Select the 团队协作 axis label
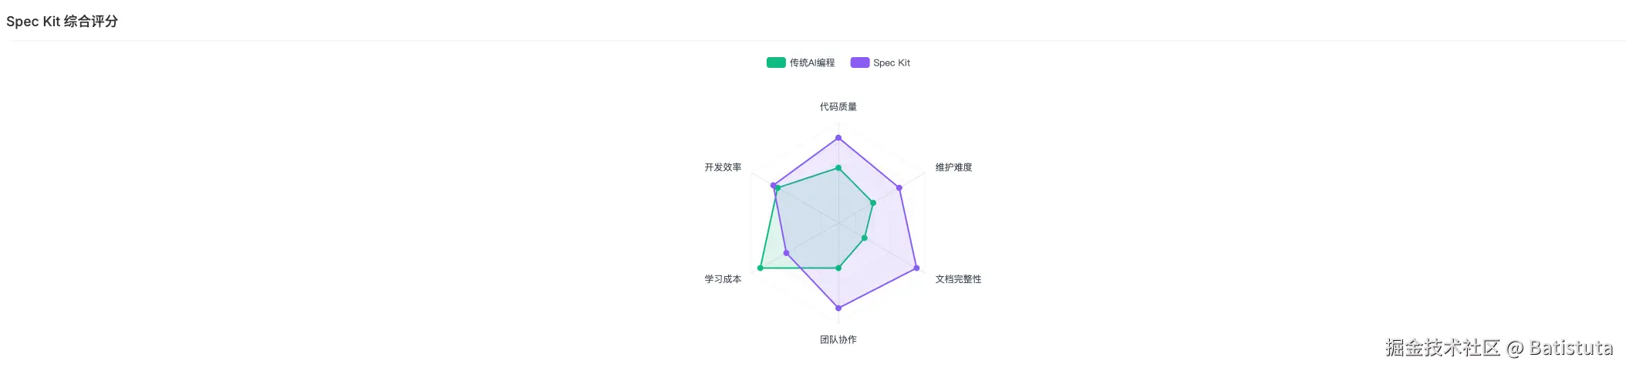The image size is (1626, 371). pyautogui.click(x=838, y=339)
